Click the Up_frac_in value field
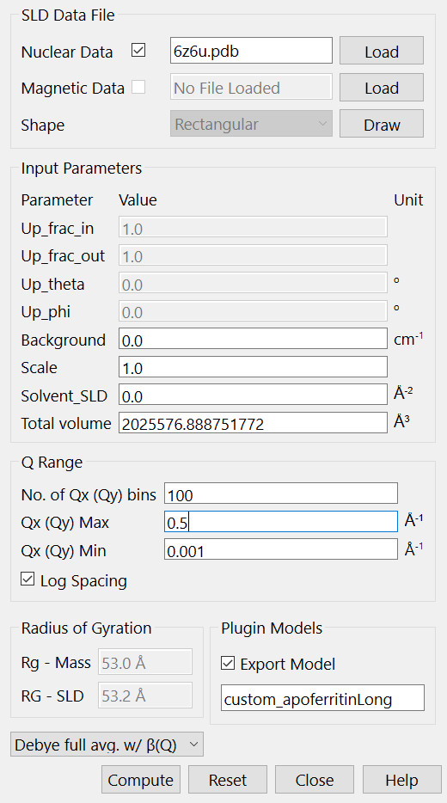447x803 pixels. click(253, 227)
